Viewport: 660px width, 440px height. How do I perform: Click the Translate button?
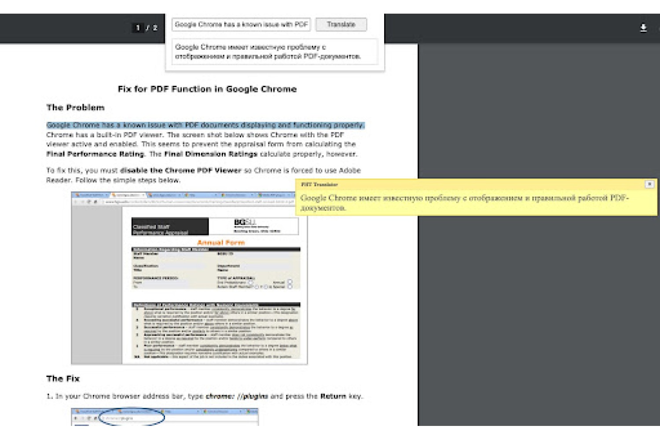point(341,25)
